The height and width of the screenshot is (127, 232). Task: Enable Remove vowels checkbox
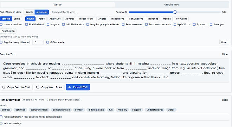coord(123,24)
